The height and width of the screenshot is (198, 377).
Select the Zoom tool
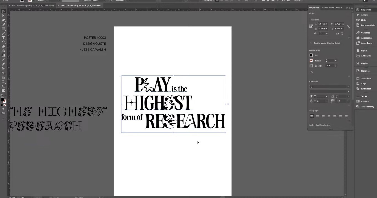[x=3, y=82]
